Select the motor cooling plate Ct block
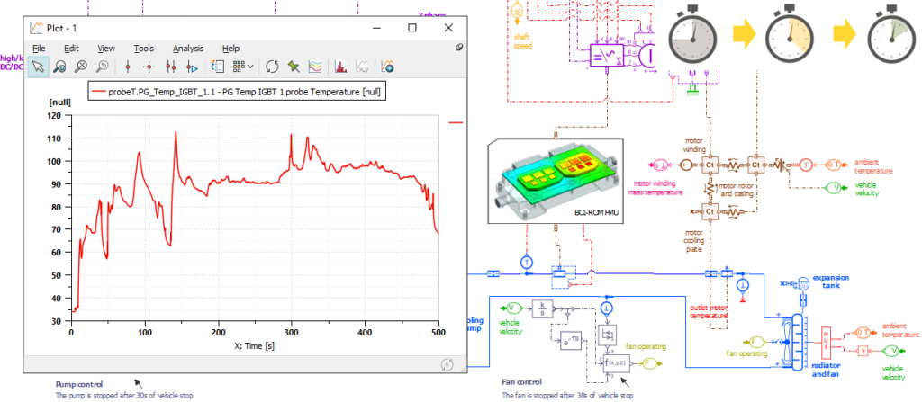Image resolution: width=922 pixels, height=402 pixels. 710,211
